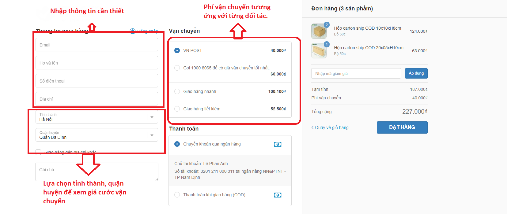The image size is (507, 214).
Task: Expand the Quận huyện dropdown
Action: [96, 135]
